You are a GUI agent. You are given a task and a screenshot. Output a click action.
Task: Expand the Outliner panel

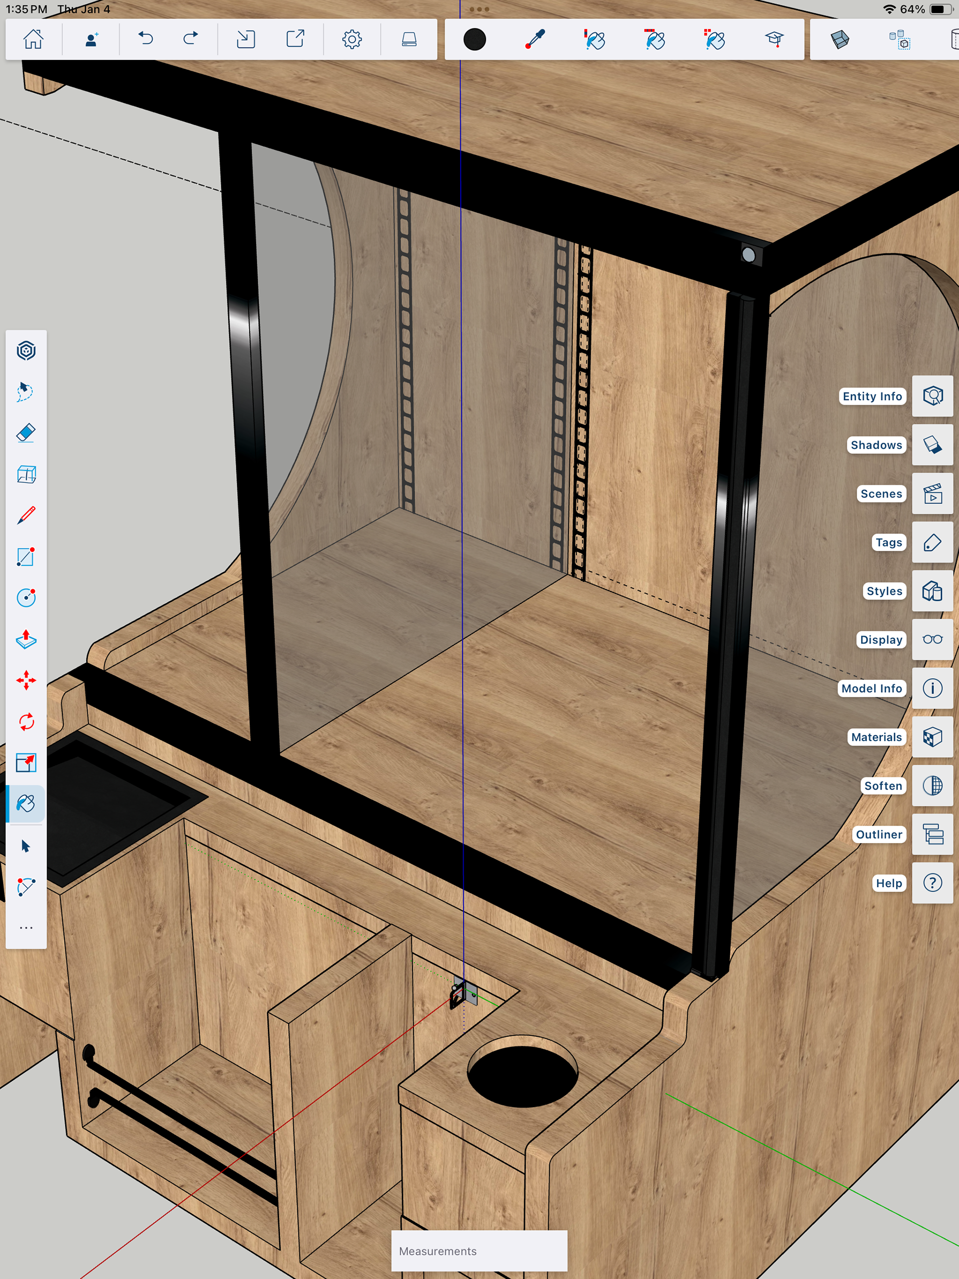[932, 835]
